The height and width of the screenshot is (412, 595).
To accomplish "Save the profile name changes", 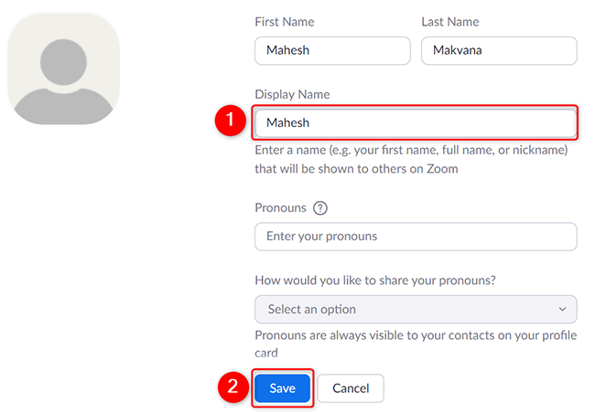I will [x=283, y=388].
